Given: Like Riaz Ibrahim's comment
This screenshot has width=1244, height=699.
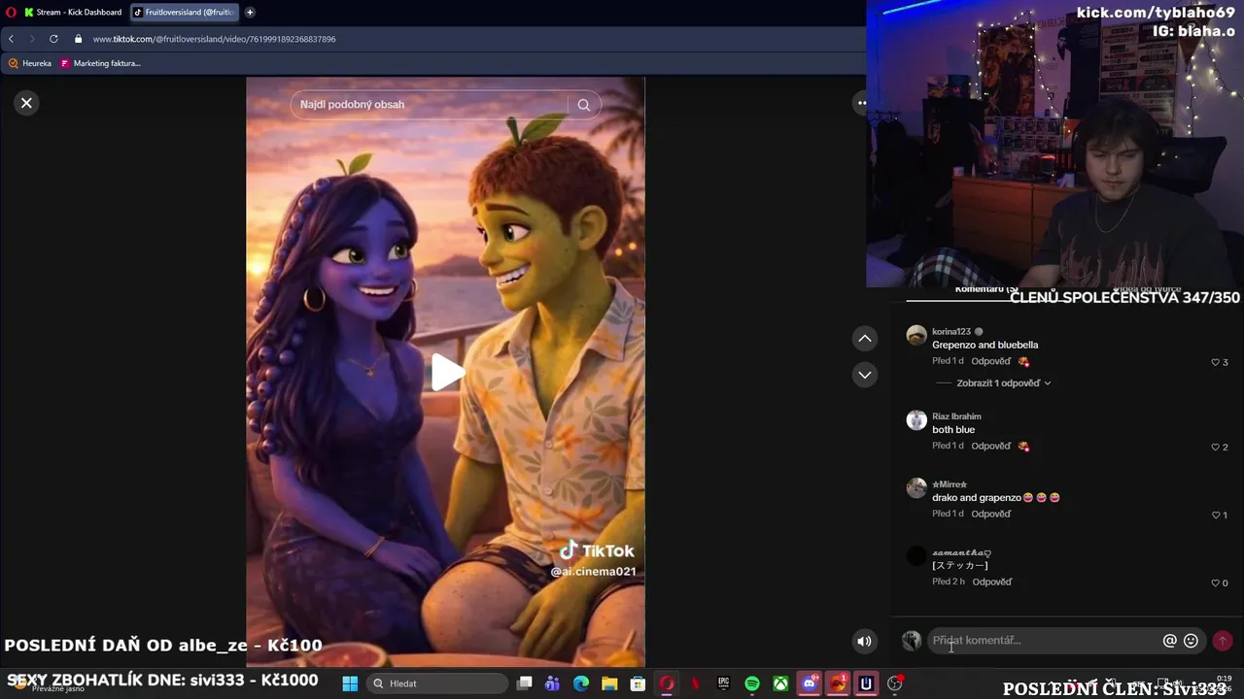Looking at the screenshot, I should pyautogui.click(x=1215, y=447).
